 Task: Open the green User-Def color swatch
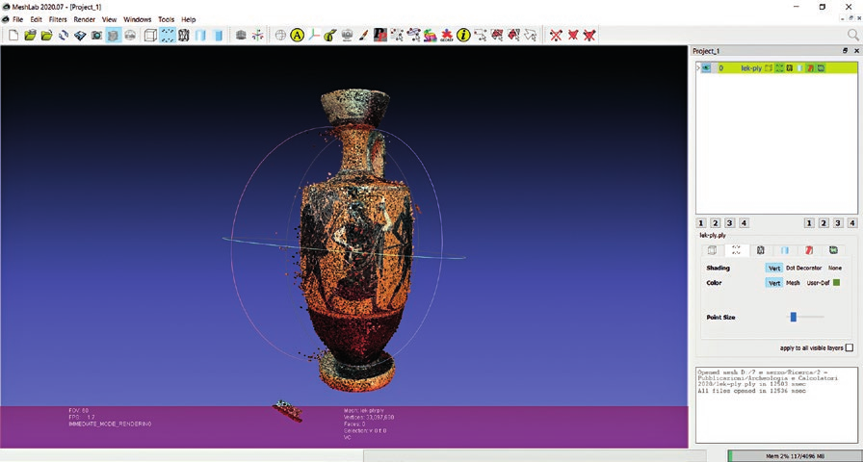point(837,283)
